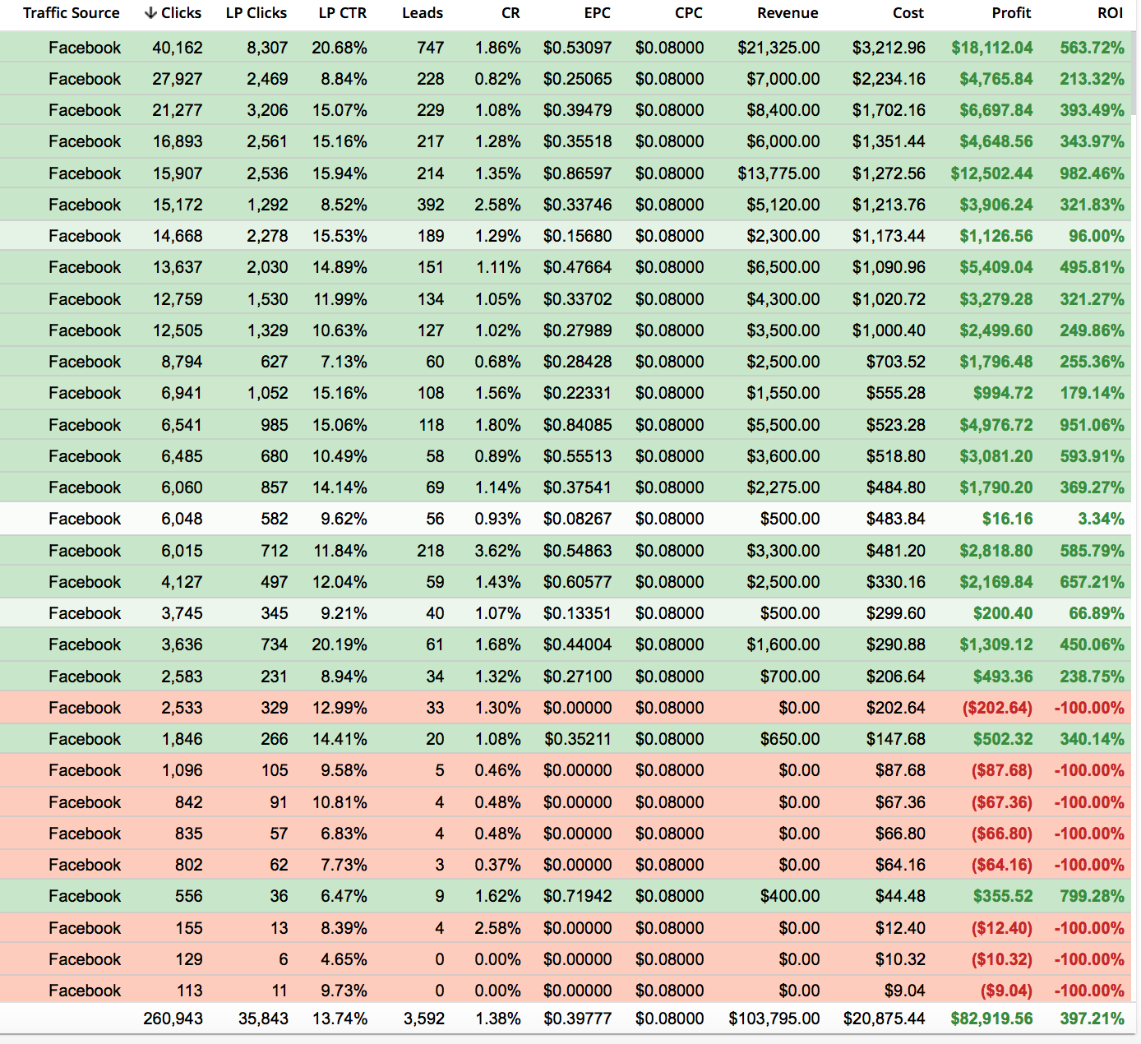This screenshot has width=1141, height=1044.
Task: Select the revenue cell $2,275.00
Action: tap(783, 487)
